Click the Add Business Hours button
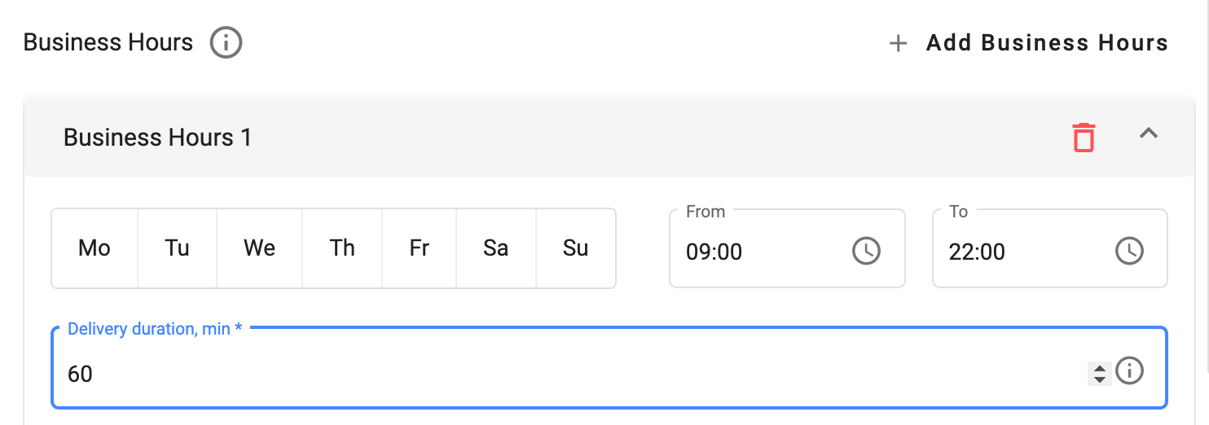 click(1029, 43)
